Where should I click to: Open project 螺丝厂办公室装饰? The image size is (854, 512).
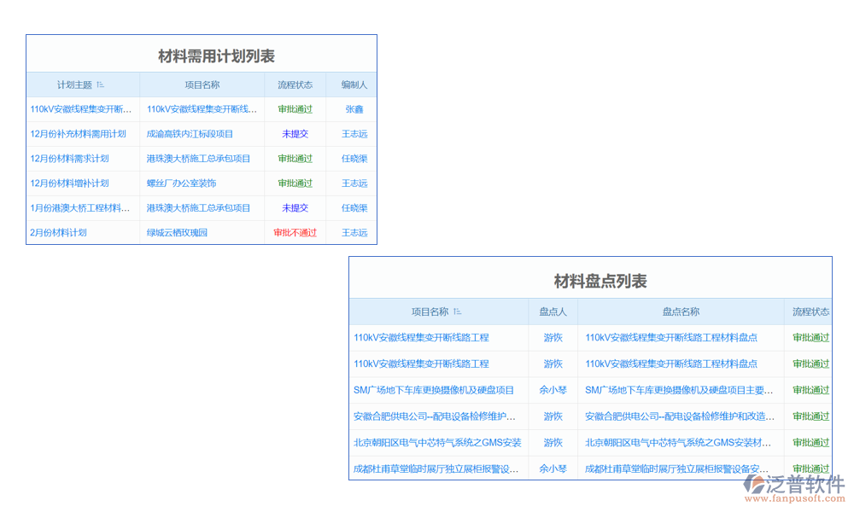coord(181,183)
